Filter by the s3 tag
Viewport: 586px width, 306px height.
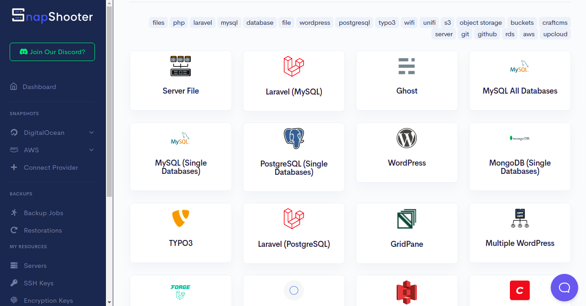tap(448, 22)
